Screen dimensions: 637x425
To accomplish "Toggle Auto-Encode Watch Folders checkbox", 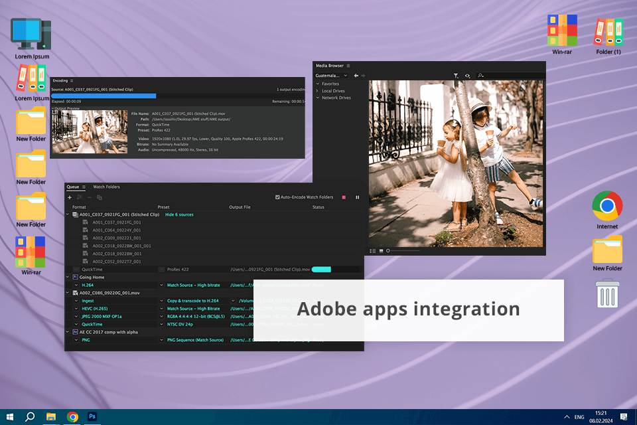I will click(x=277, y=197).
